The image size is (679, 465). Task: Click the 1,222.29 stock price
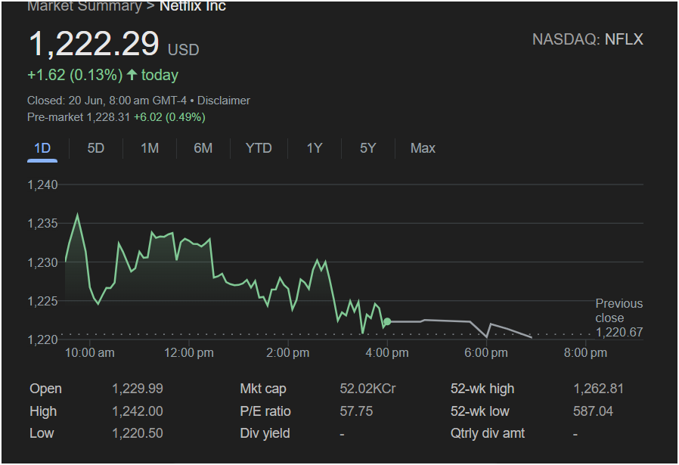tap(94, 44)
